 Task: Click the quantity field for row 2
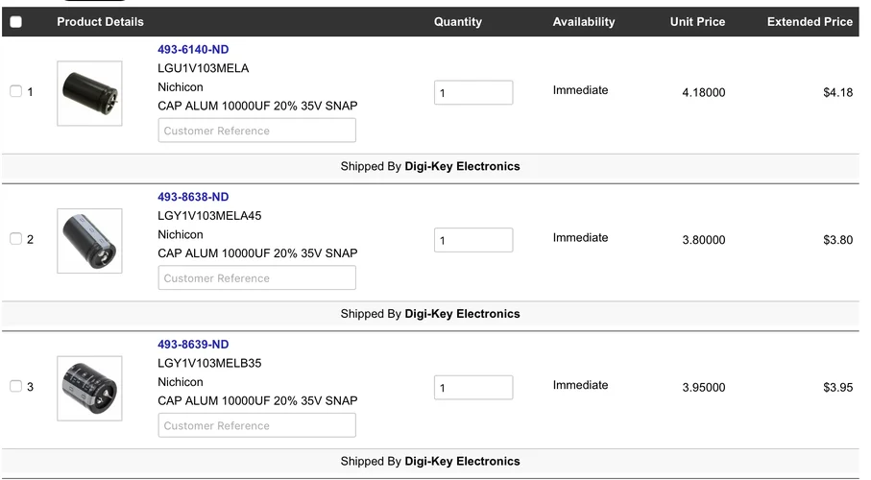(473, 240)
